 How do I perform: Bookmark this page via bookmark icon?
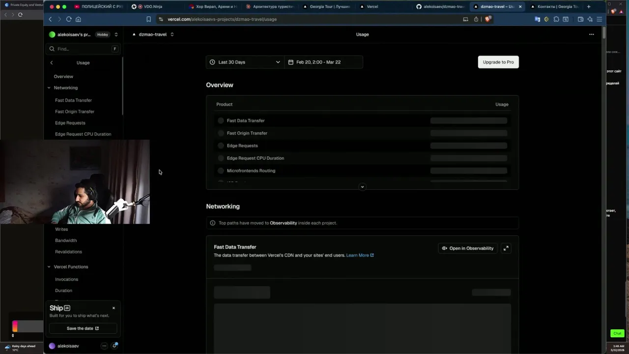[x=148, y=19]
